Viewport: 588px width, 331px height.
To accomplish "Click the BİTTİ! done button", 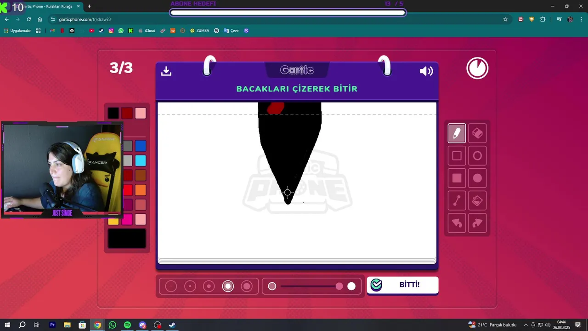I will [x=402, y=285].
